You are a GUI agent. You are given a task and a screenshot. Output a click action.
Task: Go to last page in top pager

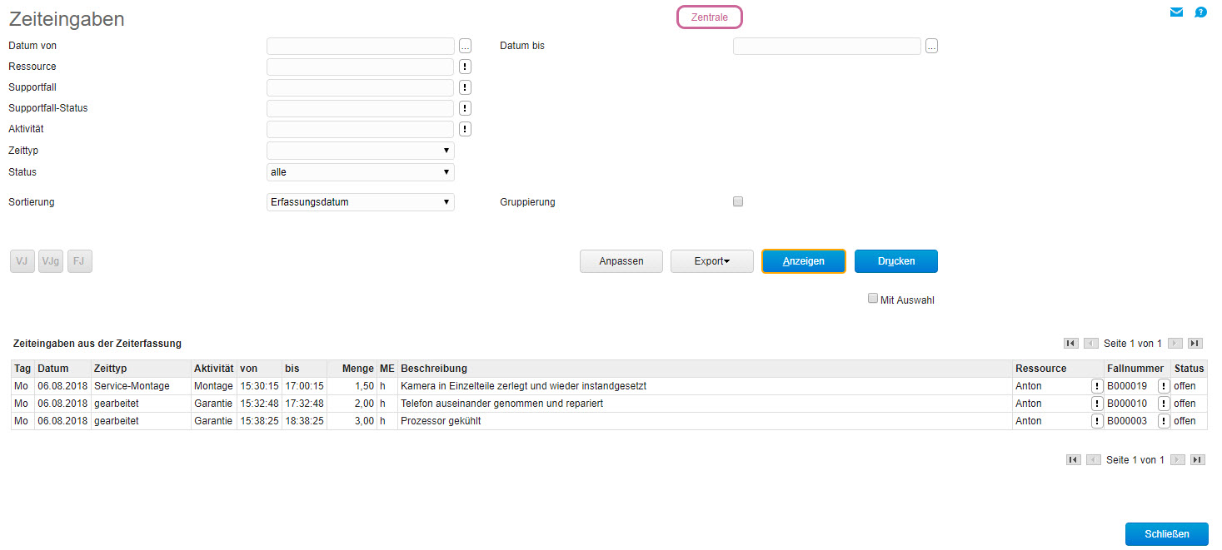coord(1195,344)
